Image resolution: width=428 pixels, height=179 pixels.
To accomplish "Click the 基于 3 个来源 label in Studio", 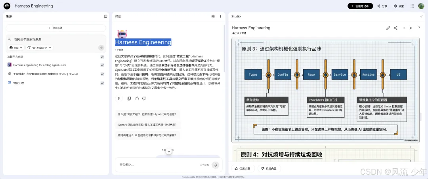I will [x=239, y=33].
